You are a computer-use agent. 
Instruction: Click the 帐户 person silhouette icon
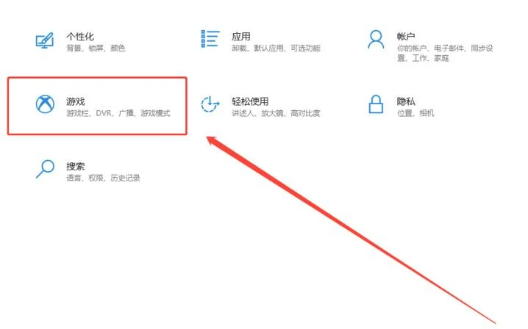tap(376, 40)
